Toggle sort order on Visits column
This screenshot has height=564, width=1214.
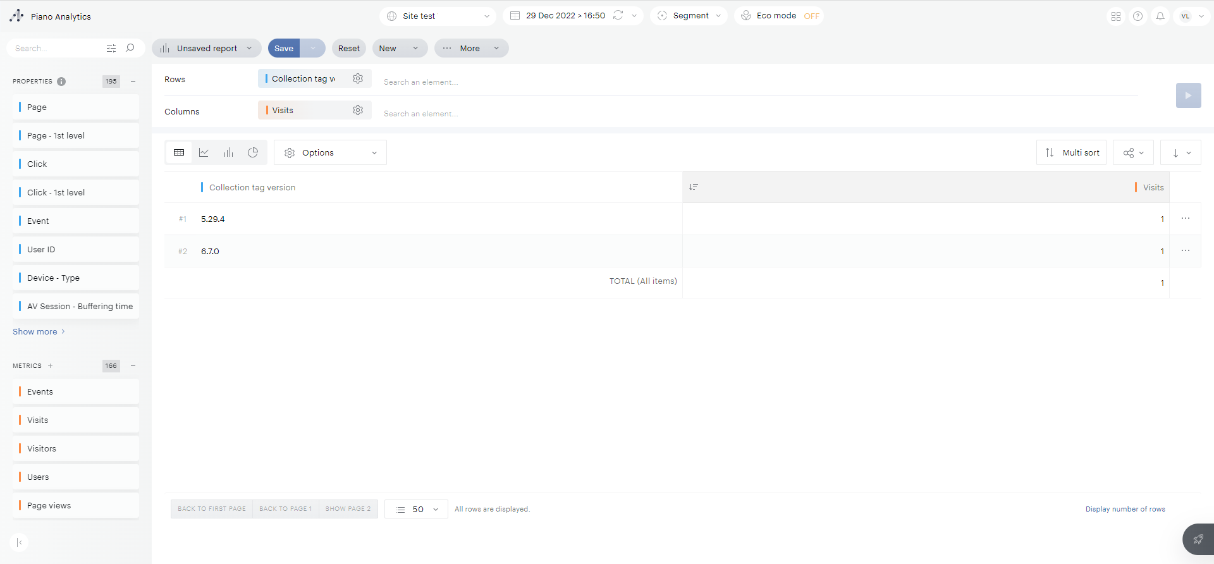[694, 187]
